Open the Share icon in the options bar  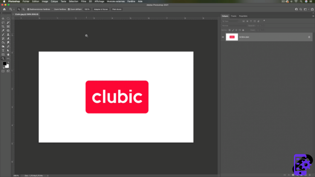312,9
